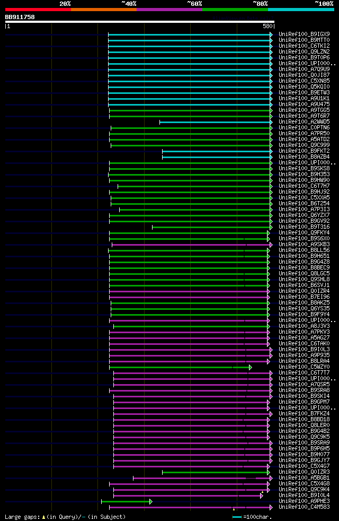
Task: Click the purple alignment bar for UniRef100_B9I0L4
Action: pyautogui.click(x=189, y=496)
